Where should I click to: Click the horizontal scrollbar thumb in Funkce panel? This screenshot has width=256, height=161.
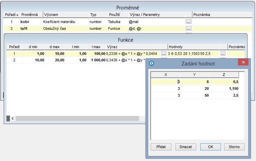point(77,119)
